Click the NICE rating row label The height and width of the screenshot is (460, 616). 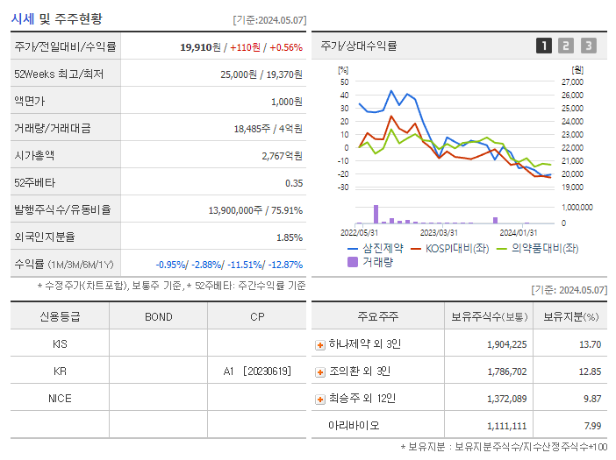(x=60, y=399)
